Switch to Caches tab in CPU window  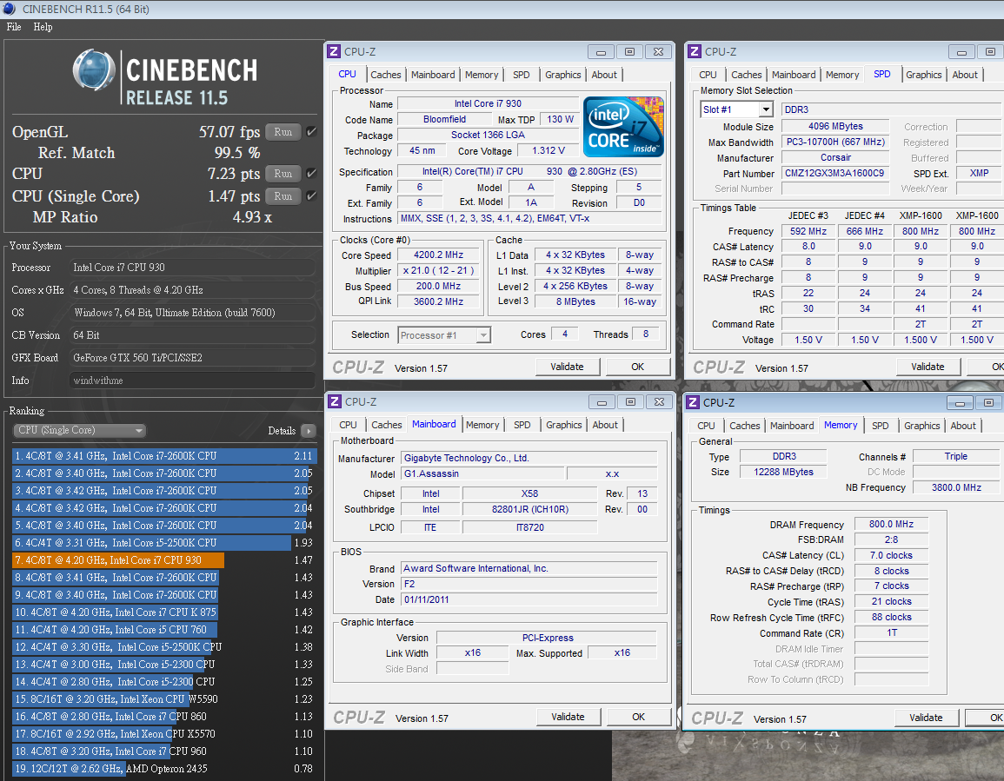[x=385, y=75]
